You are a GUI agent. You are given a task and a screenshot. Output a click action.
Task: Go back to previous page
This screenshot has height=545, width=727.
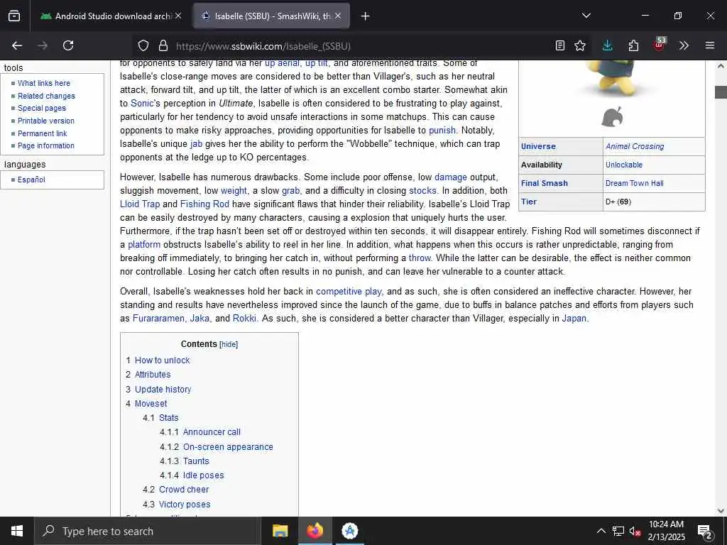tap(17, 45)
